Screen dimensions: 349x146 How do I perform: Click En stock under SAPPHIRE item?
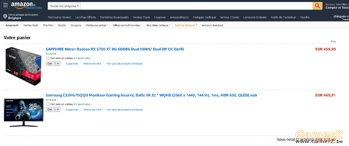point(51,54)
